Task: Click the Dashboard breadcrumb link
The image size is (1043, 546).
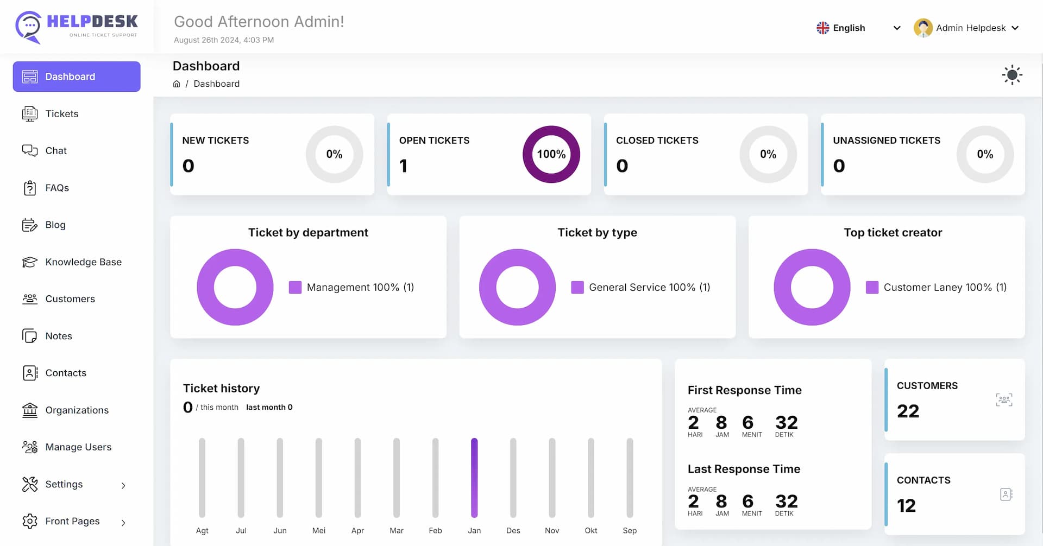Action: tap(216, 84)
